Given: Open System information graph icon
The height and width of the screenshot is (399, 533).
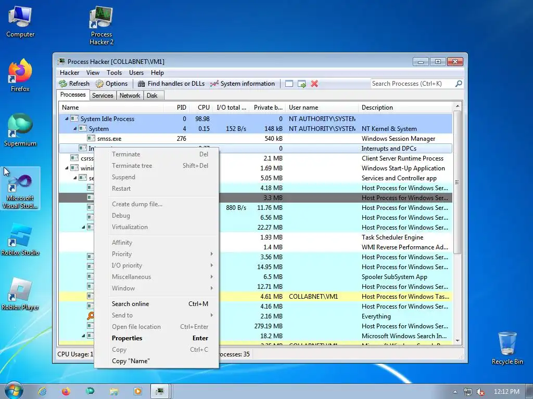Looking at the screenshot, I should point(214,84).
